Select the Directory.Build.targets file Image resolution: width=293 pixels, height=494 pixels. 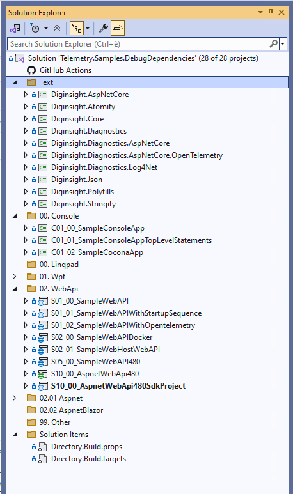pyautogui.click(x=89, y=459)
